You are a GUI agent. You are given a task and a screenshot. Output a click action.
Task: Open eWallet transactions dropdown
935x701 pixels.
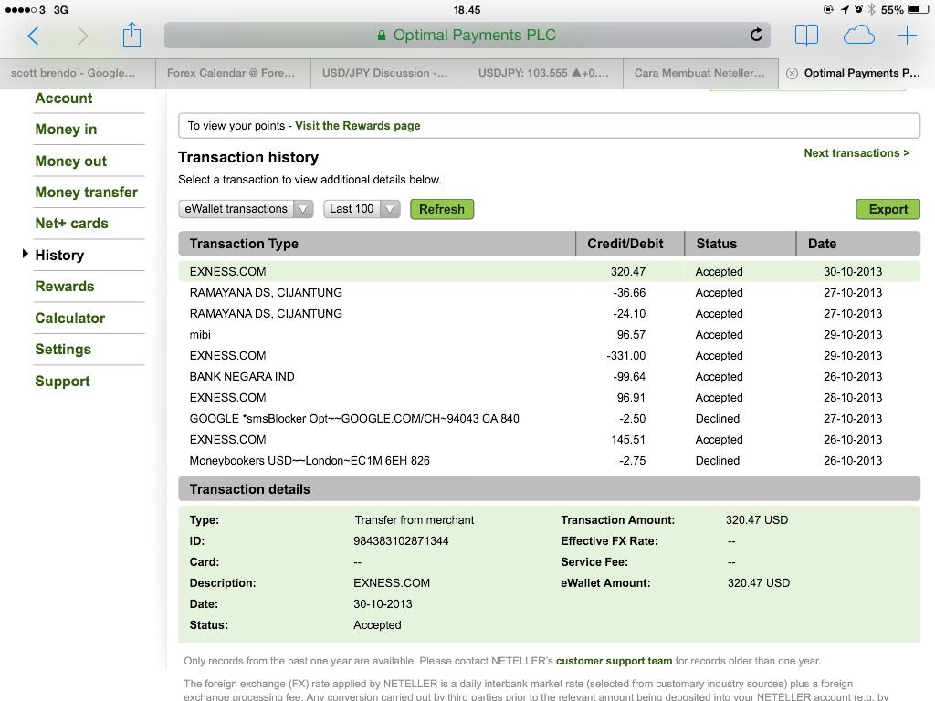246,209
